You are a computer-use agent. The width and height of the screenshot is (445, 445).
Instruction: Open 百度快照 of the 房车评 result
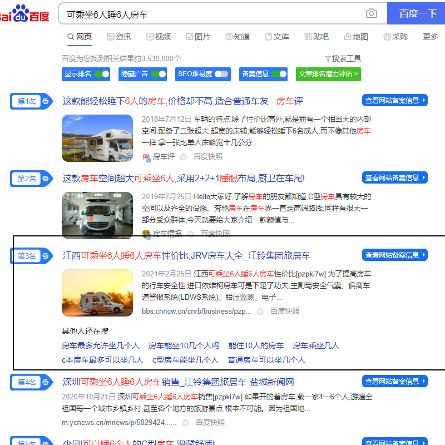coord(208,157)
